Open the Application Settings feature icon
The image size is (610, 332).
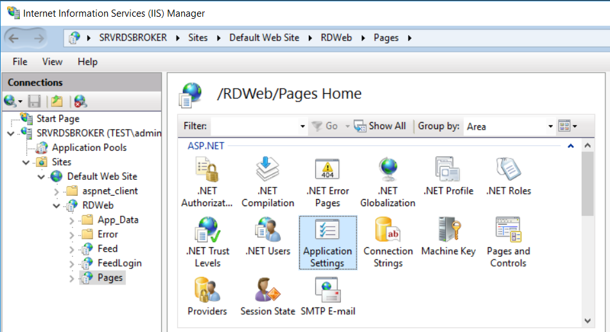[327, 243]
